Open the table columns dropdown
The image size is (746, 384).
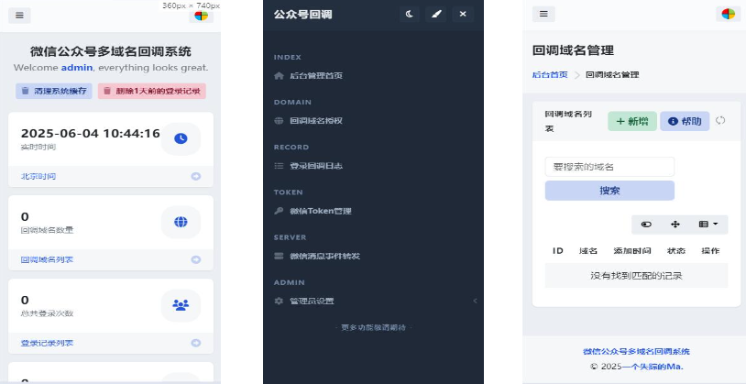click(708, 224)
